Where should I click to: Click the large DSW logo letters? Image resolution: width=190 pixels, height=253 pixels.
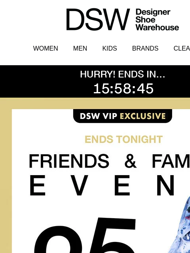click(98, 19)
